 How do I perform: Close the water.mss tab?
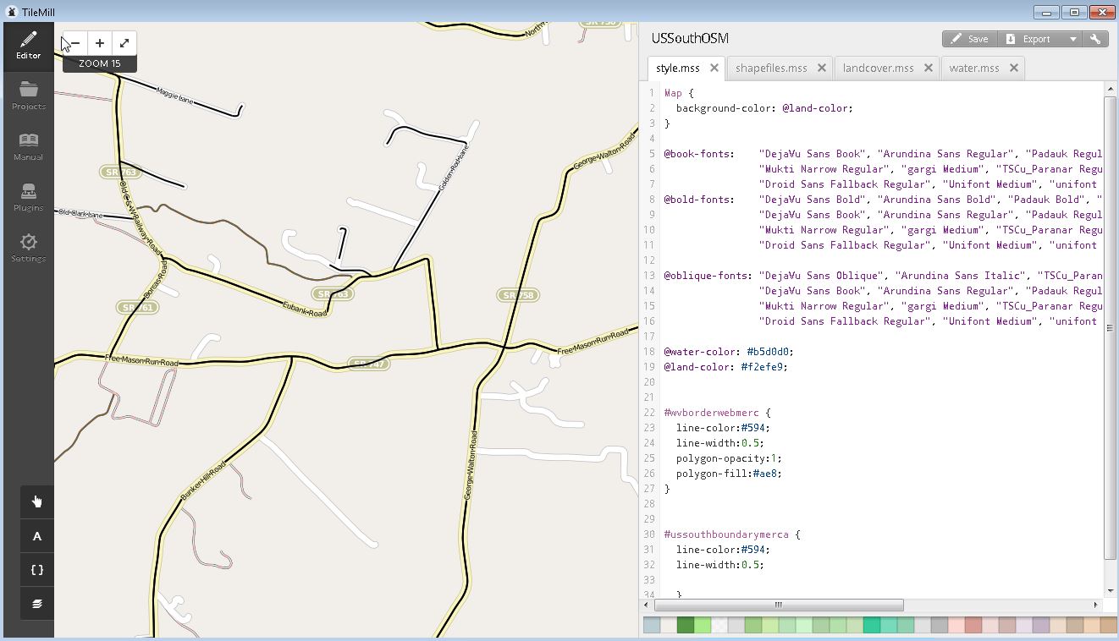pyautogui.click(x=1014, y=68)
